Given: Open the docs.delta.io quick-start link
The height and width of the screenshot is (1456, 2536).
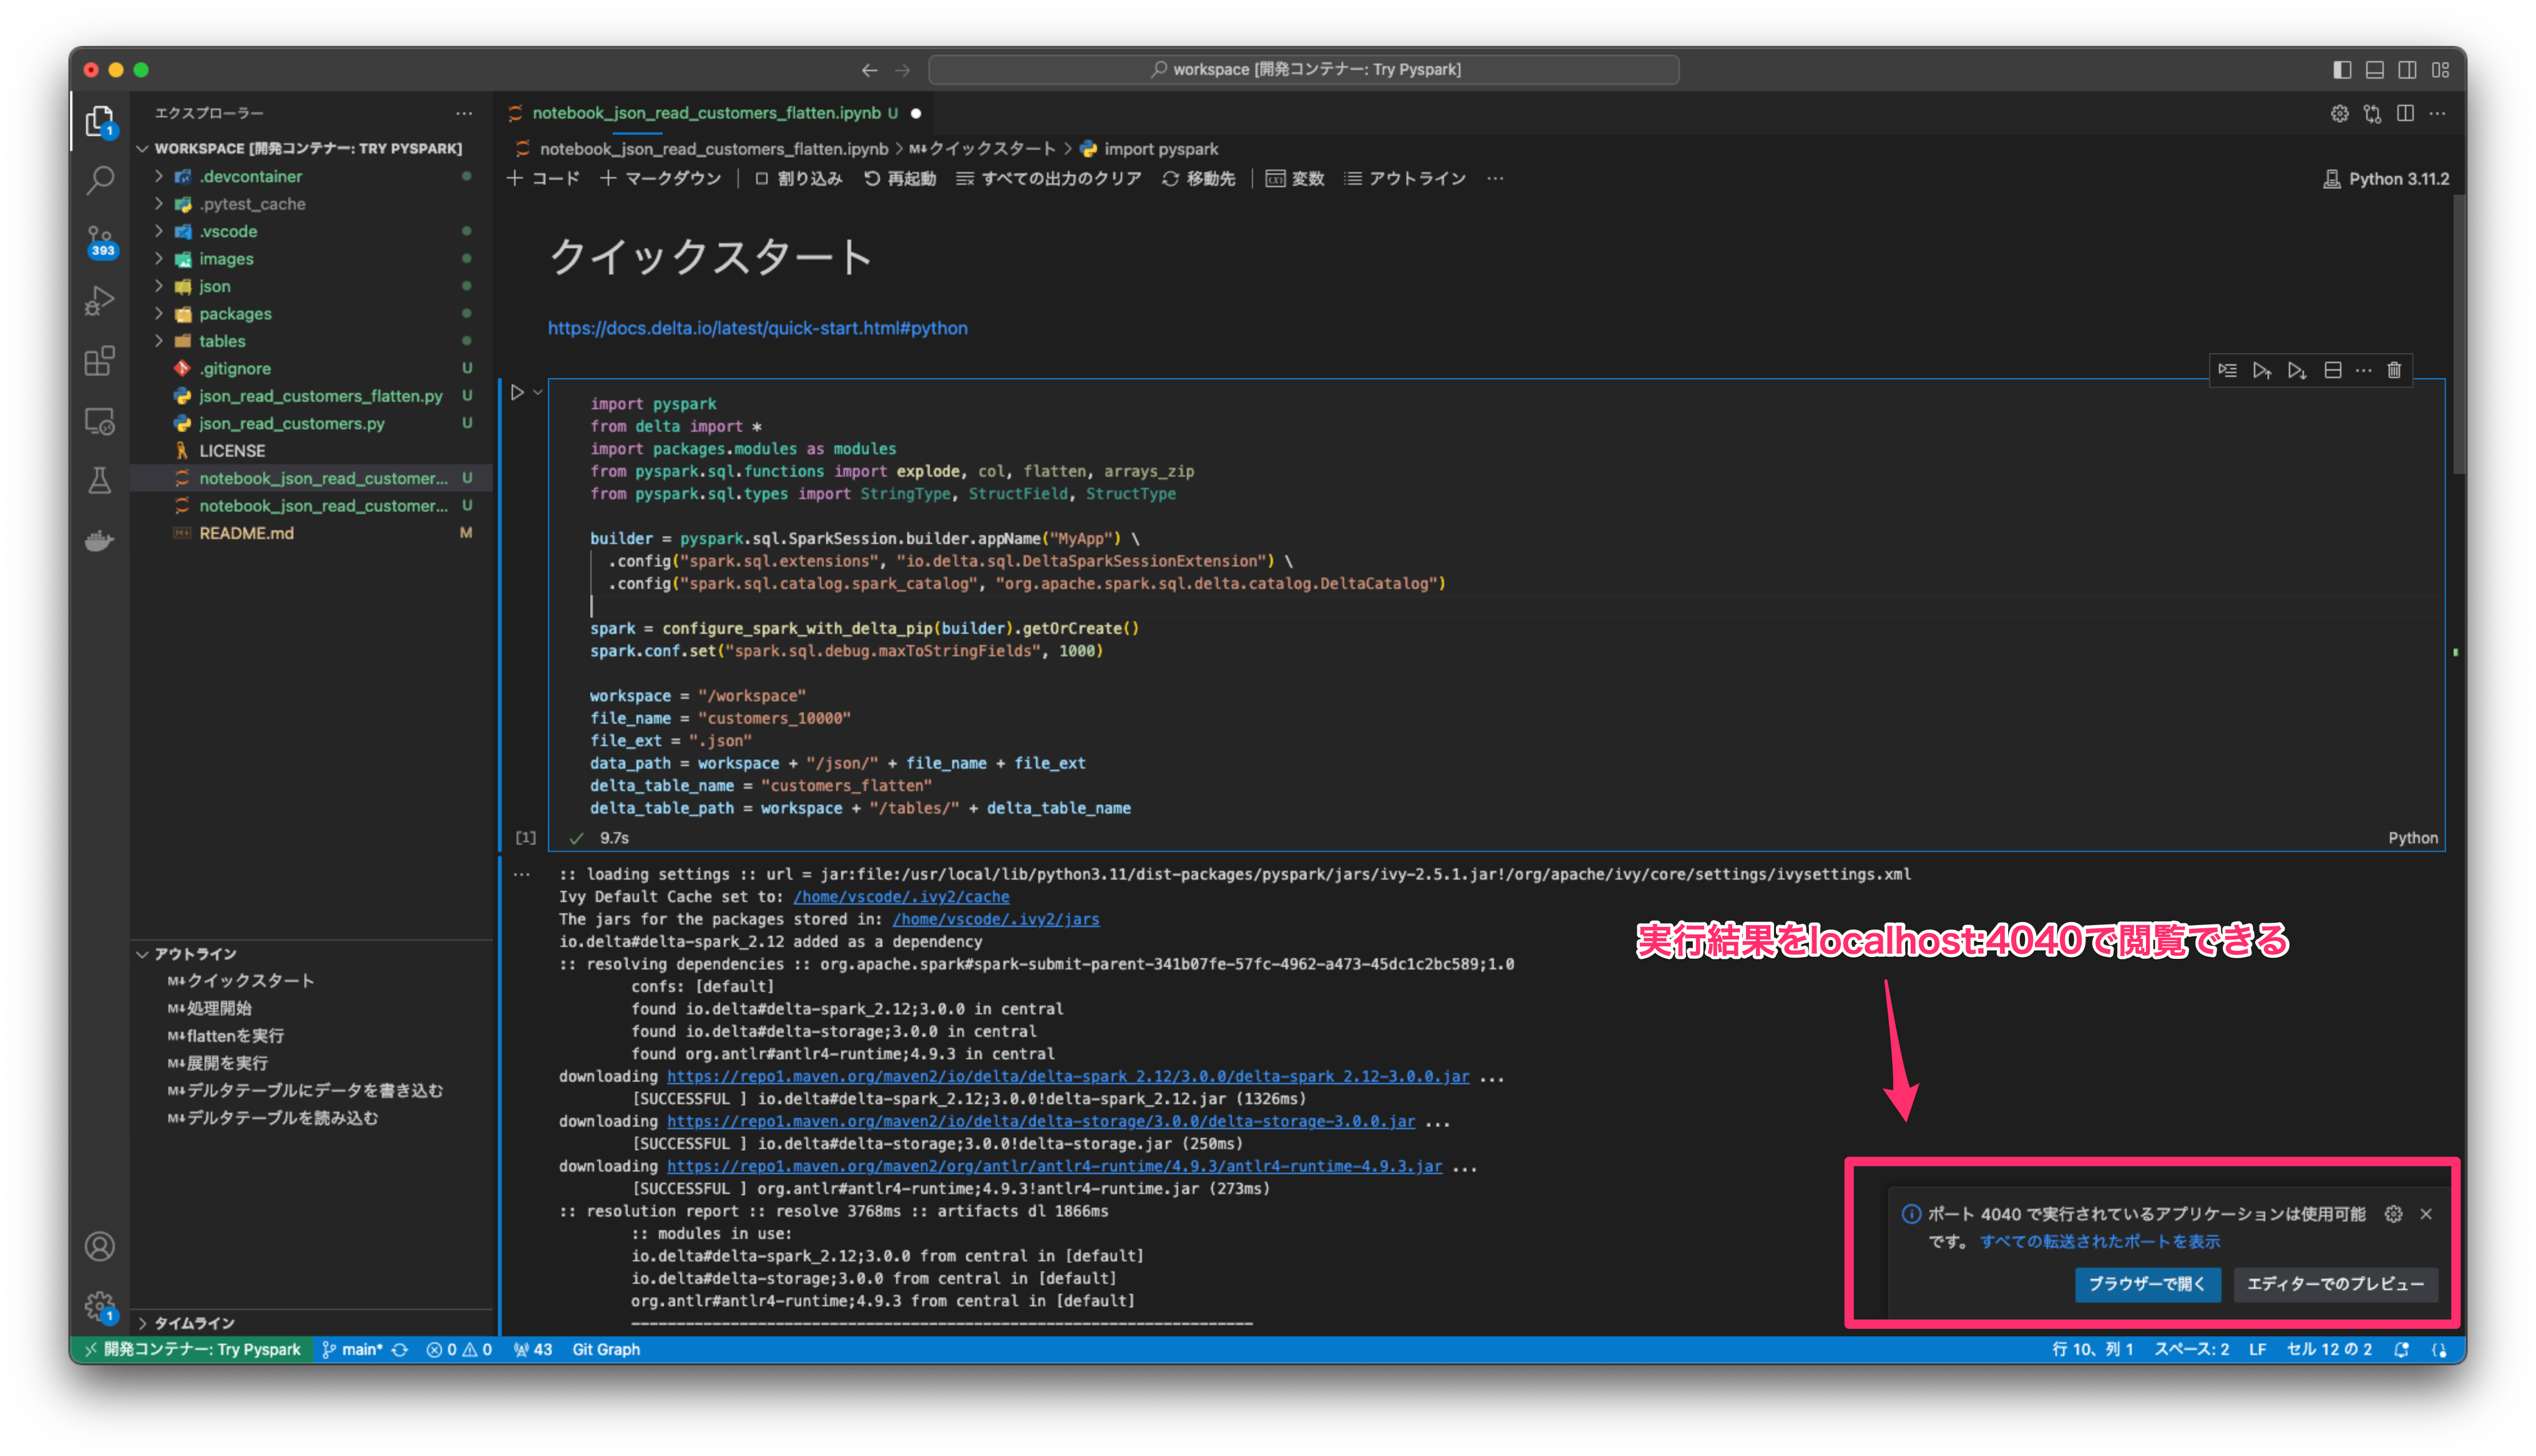Looking at the screenshot, I should (757, 328).
